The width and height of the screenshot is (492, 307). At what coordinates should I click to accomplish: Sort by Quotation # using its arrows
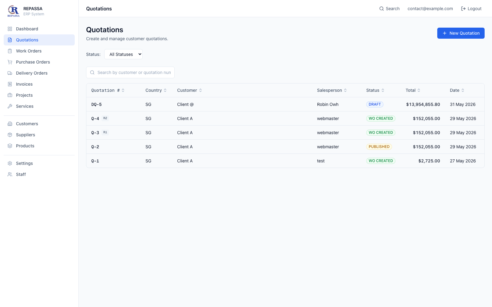tap(123, 90)
